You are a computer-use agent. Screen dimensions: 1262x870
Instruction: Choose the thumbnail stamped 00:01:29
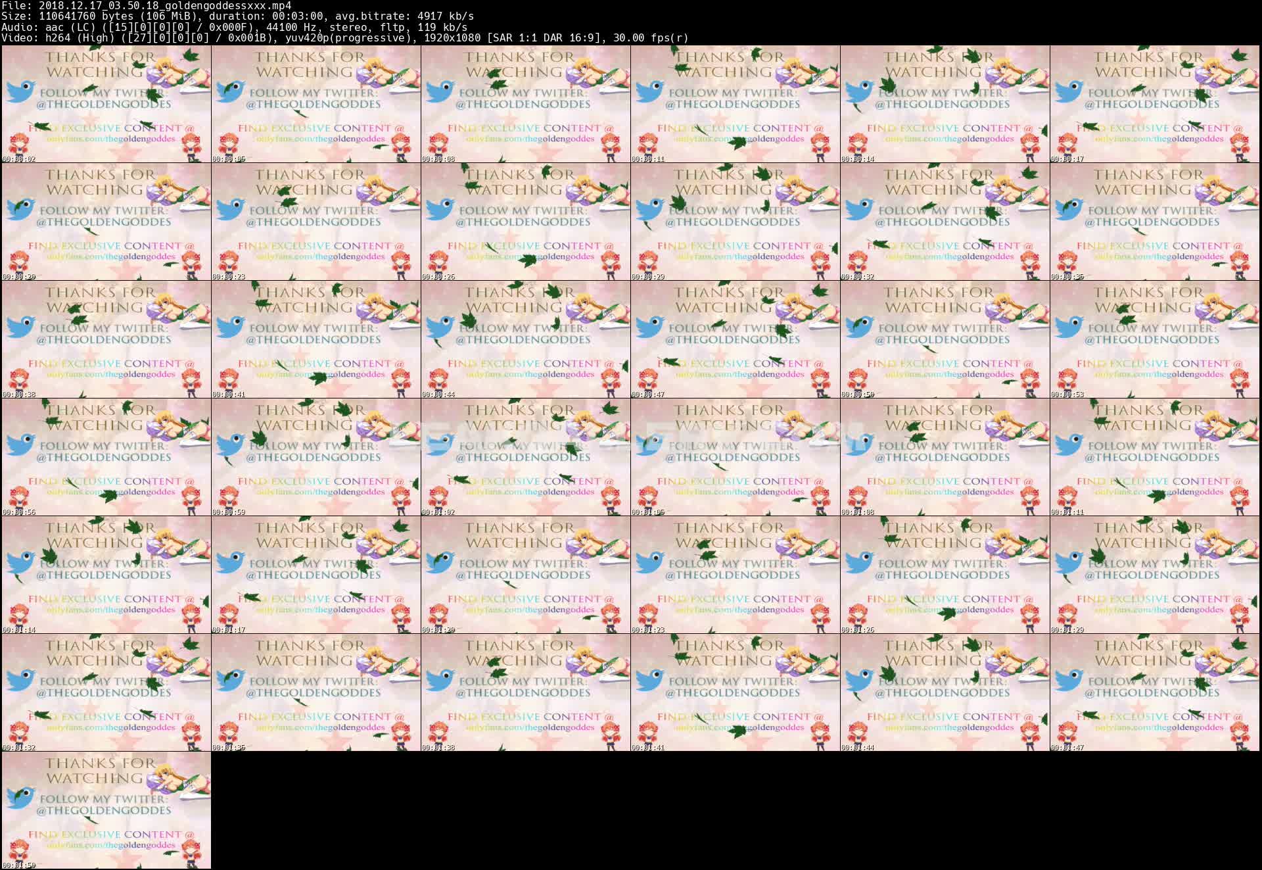click(x=1155, y=575)
